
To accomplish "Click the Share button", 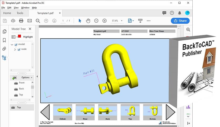I will (x=180, y=21).
